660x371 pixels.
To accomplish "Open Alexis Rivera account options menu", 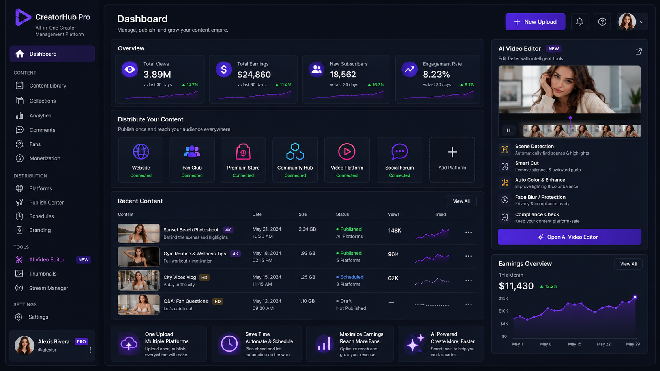I will point(90,350).
